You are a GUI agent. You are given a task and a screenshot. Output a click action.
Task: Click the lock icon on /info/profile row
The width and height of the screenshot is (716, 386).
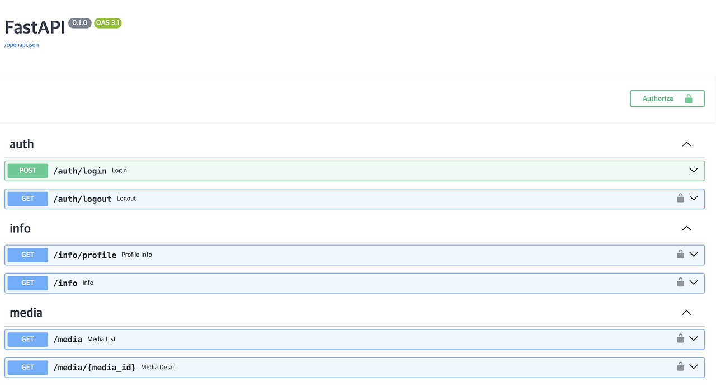point(680,254)
